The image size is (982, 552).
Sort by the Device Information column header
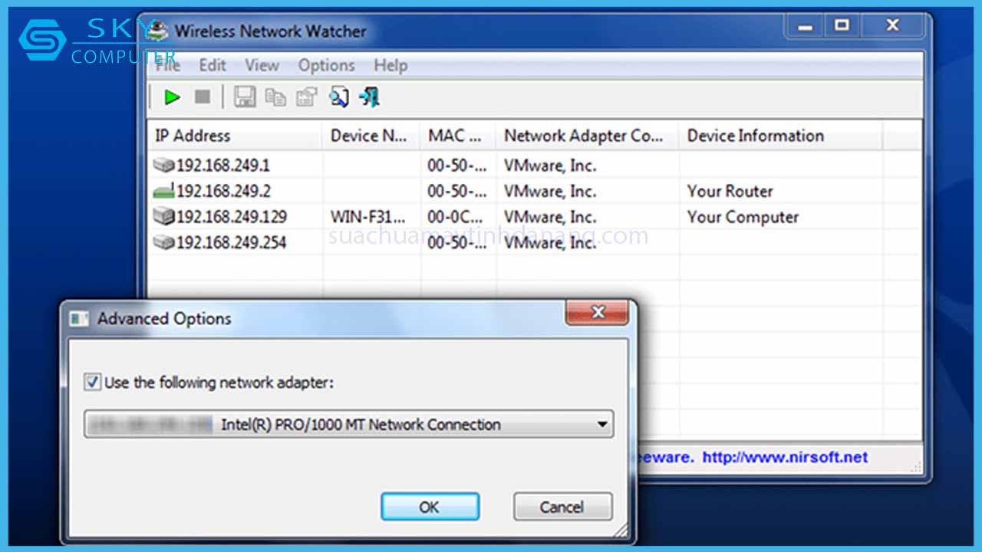tap(780, 136)
